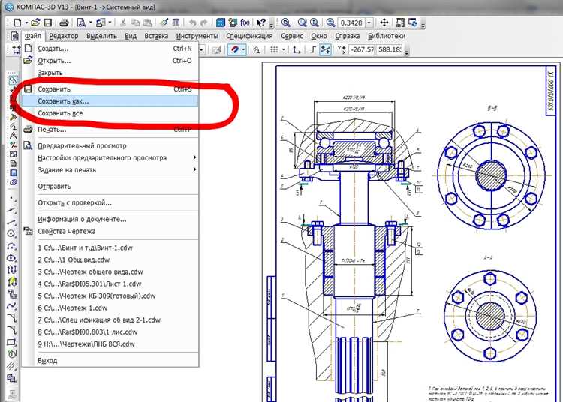Click the context help arrow-question icon
The height and width of the screenshot is (402, 563).
pyautogui.click(x=261, y=23)
